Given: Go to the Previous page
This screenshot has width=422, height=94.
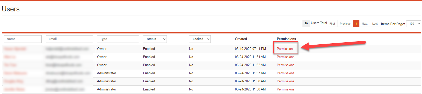Looking at the screenshot, I should click(345, 24).
